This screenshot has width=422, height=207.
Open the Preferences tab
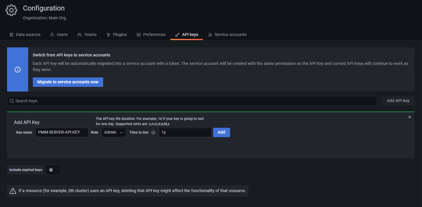151,34
